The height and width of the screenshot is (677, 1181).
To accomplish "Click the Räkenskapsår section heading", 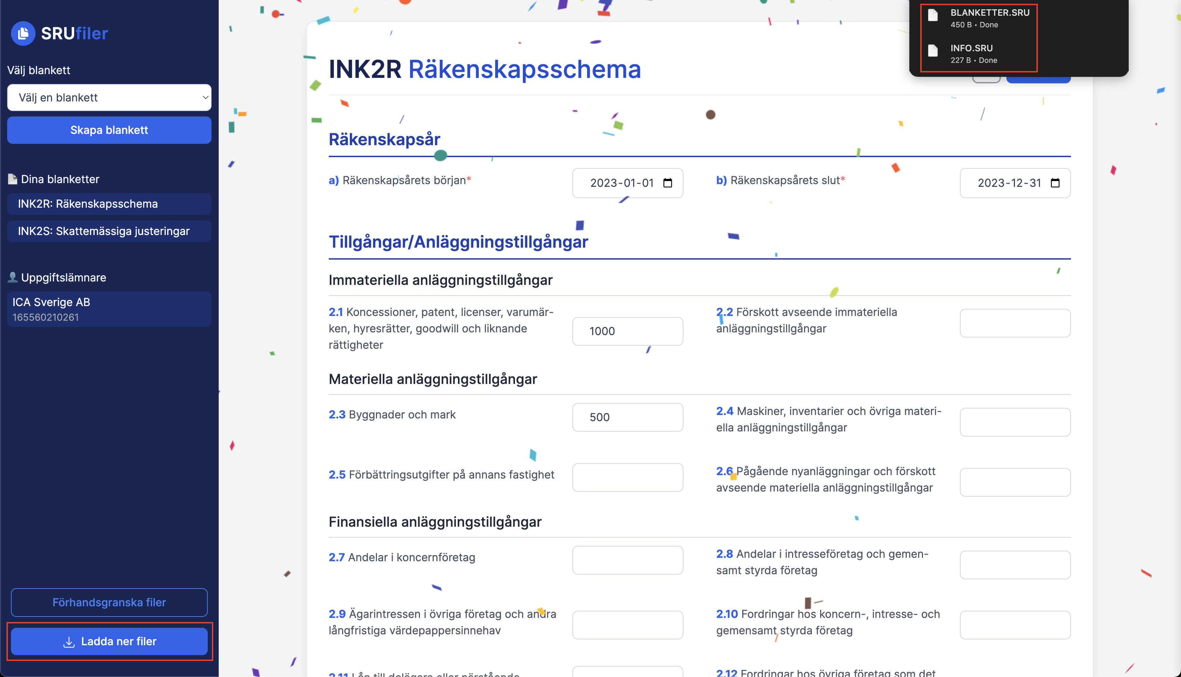I will tap(384, 139).
